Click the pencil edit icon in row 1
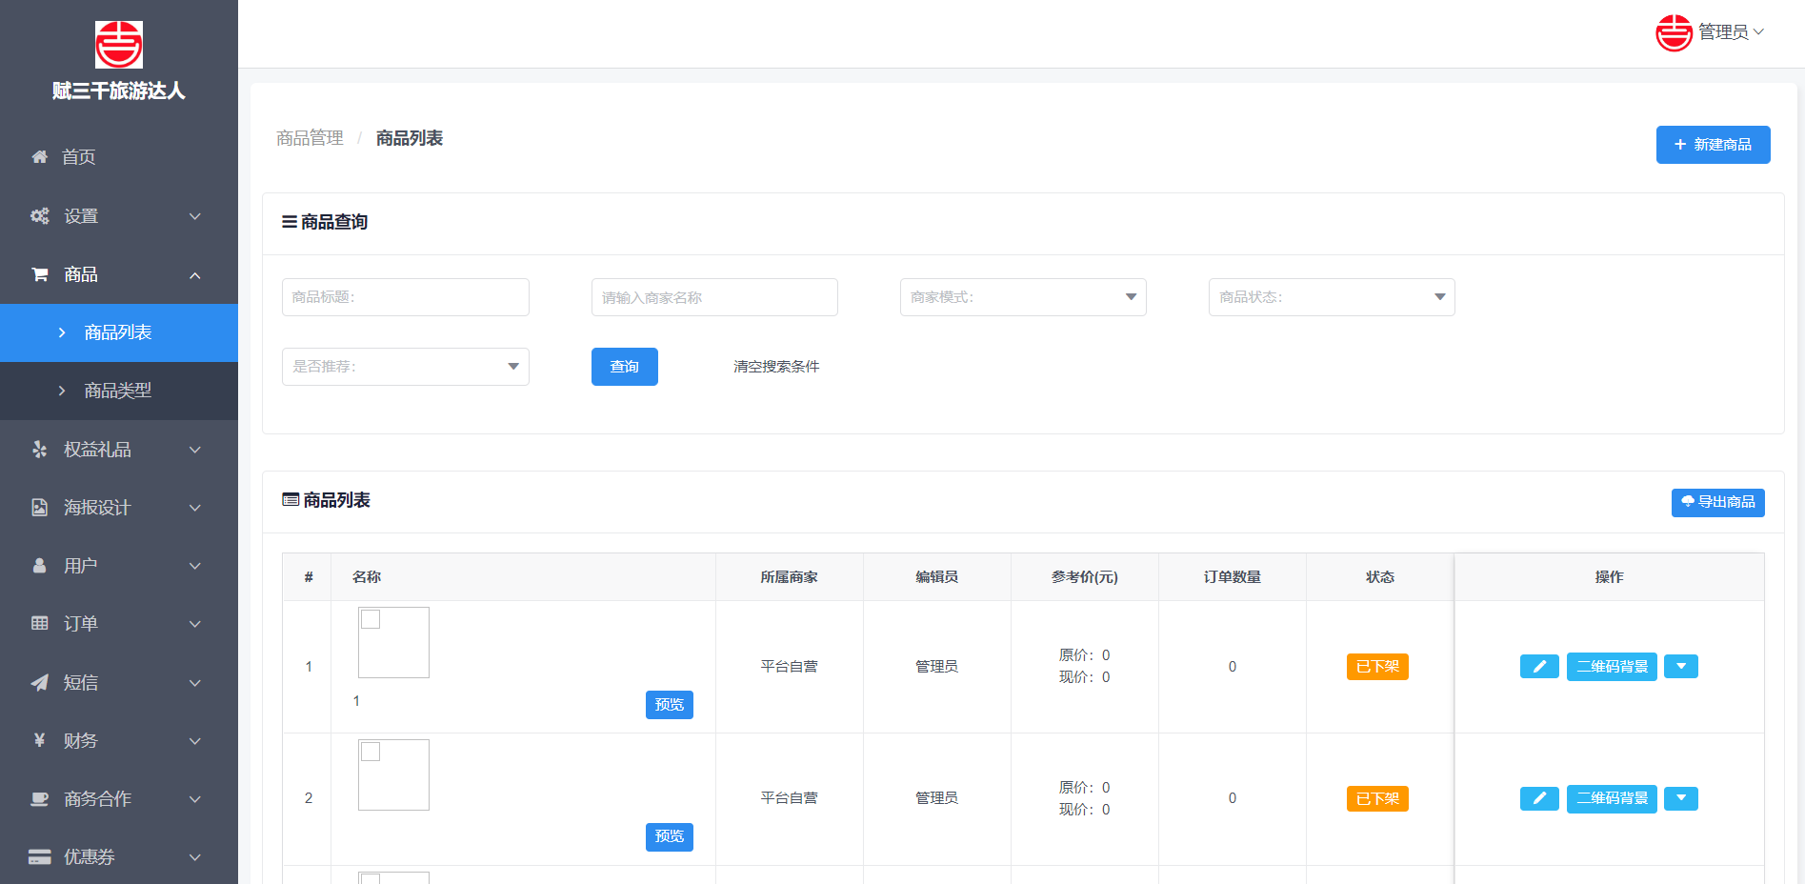1805x884 pixels. (x=1539, y=667)
